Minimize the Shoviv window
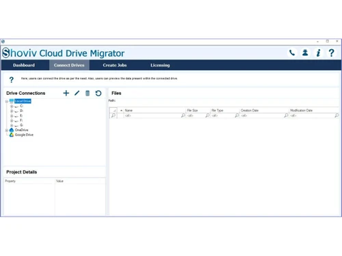Screen dimensions: 342x256 tap(317, 42)
